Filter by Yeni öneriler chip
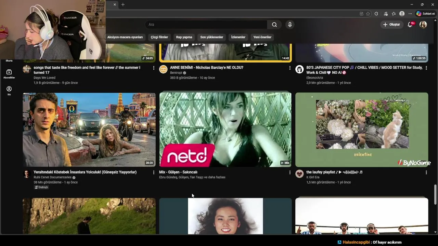The image size is (438, 246). click(x=262, y=37)
